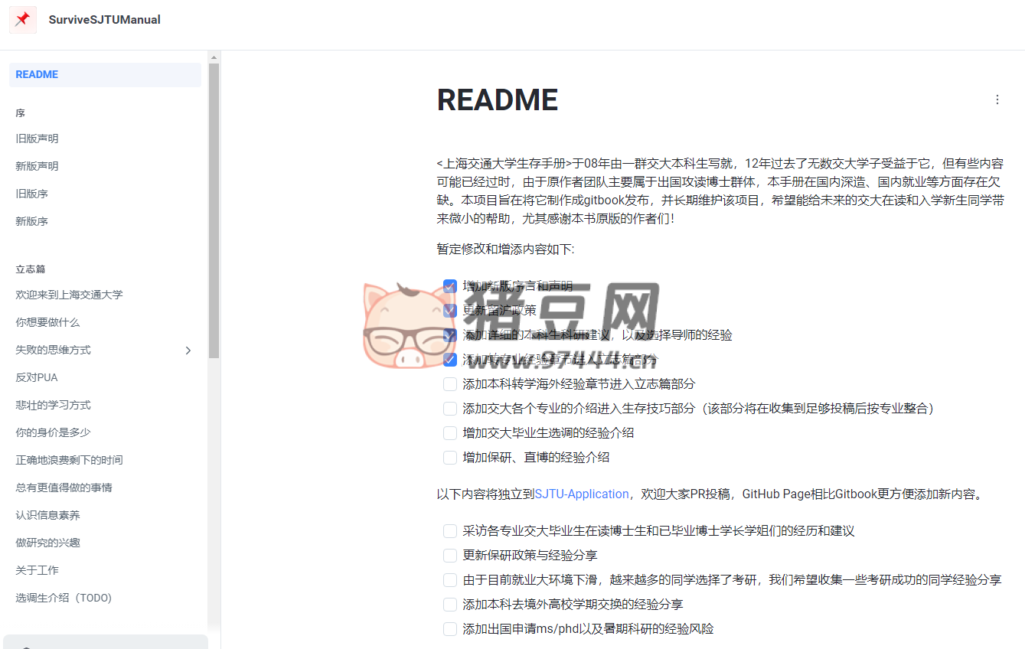Toggle the 更新留沪政策 checkbox
Image resolution: width=1025 pixels, height=649 pixels.
coord(450,311)
